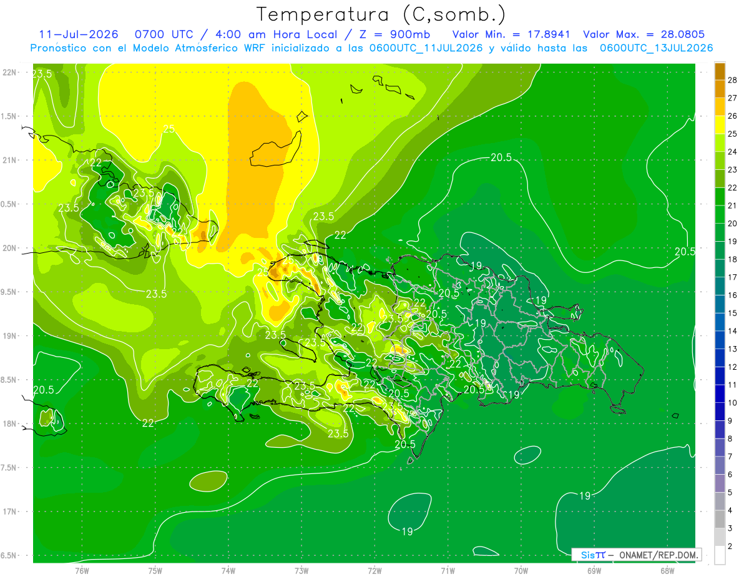Click the ONAMET/REP.DOM. credit text
Viewport: 749px width, 579px height.
point(659,555)
